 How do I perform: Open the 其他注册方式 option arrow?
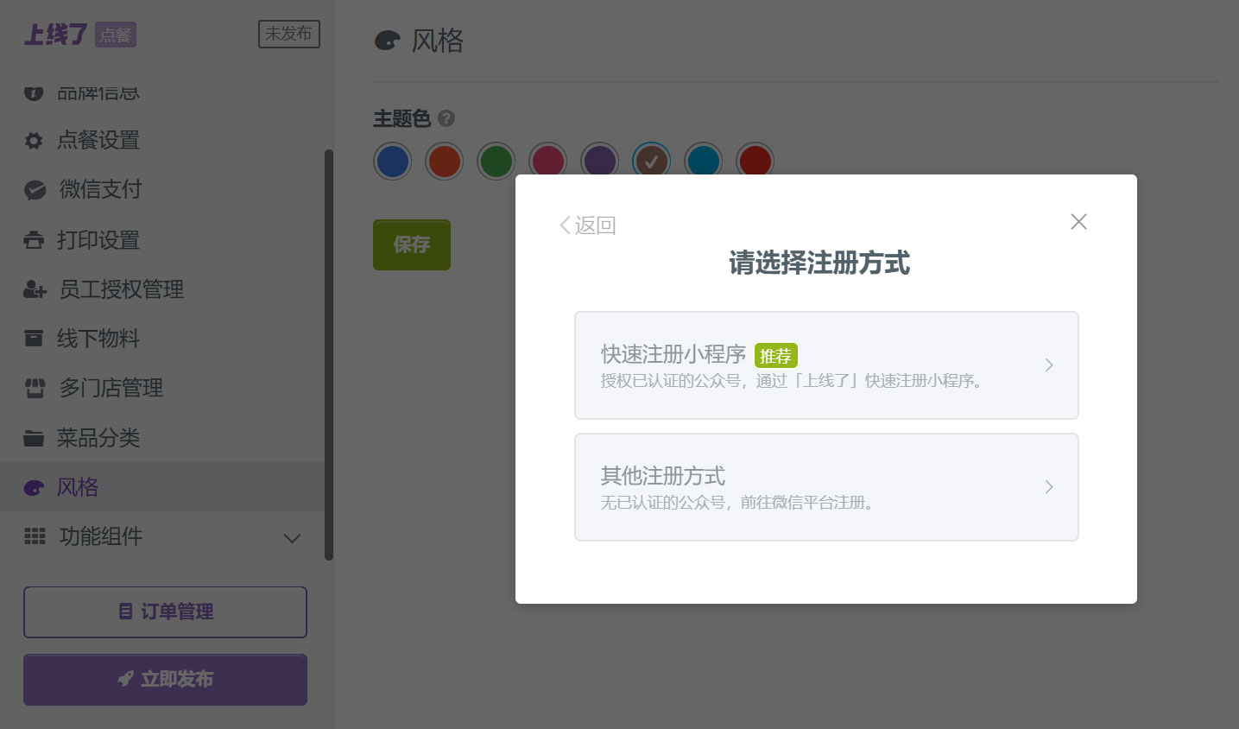[1048, 487]
